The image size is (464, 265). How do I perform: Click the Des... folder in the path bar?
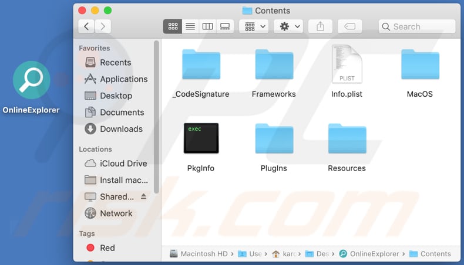[x=317, y=254]
